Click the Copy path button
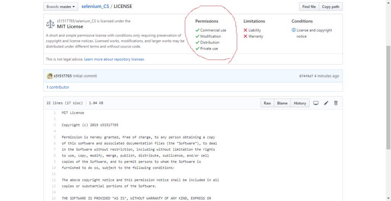391x201 pixels. [331, 7]
